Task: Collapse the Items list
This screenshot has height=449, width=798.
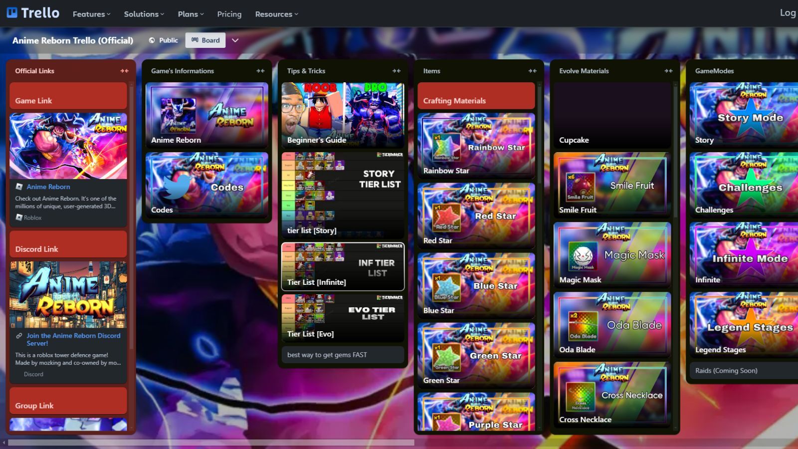Action: (533, 71)
